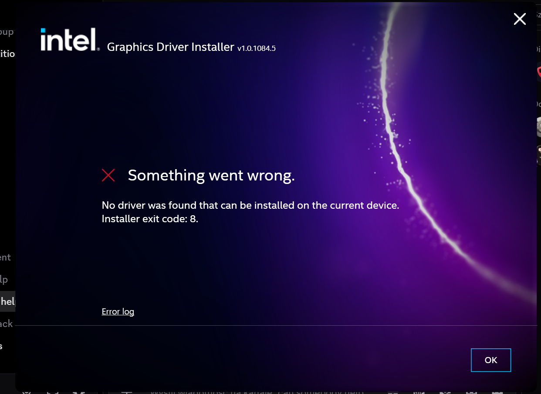
Task: Focus the partially hidden message input field
Action: (257, 391)
